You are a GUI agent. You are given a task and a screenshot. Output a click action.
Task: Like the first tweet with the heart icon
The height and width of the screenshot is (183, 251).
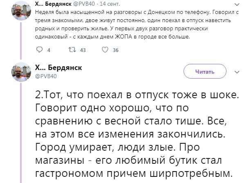105,50
